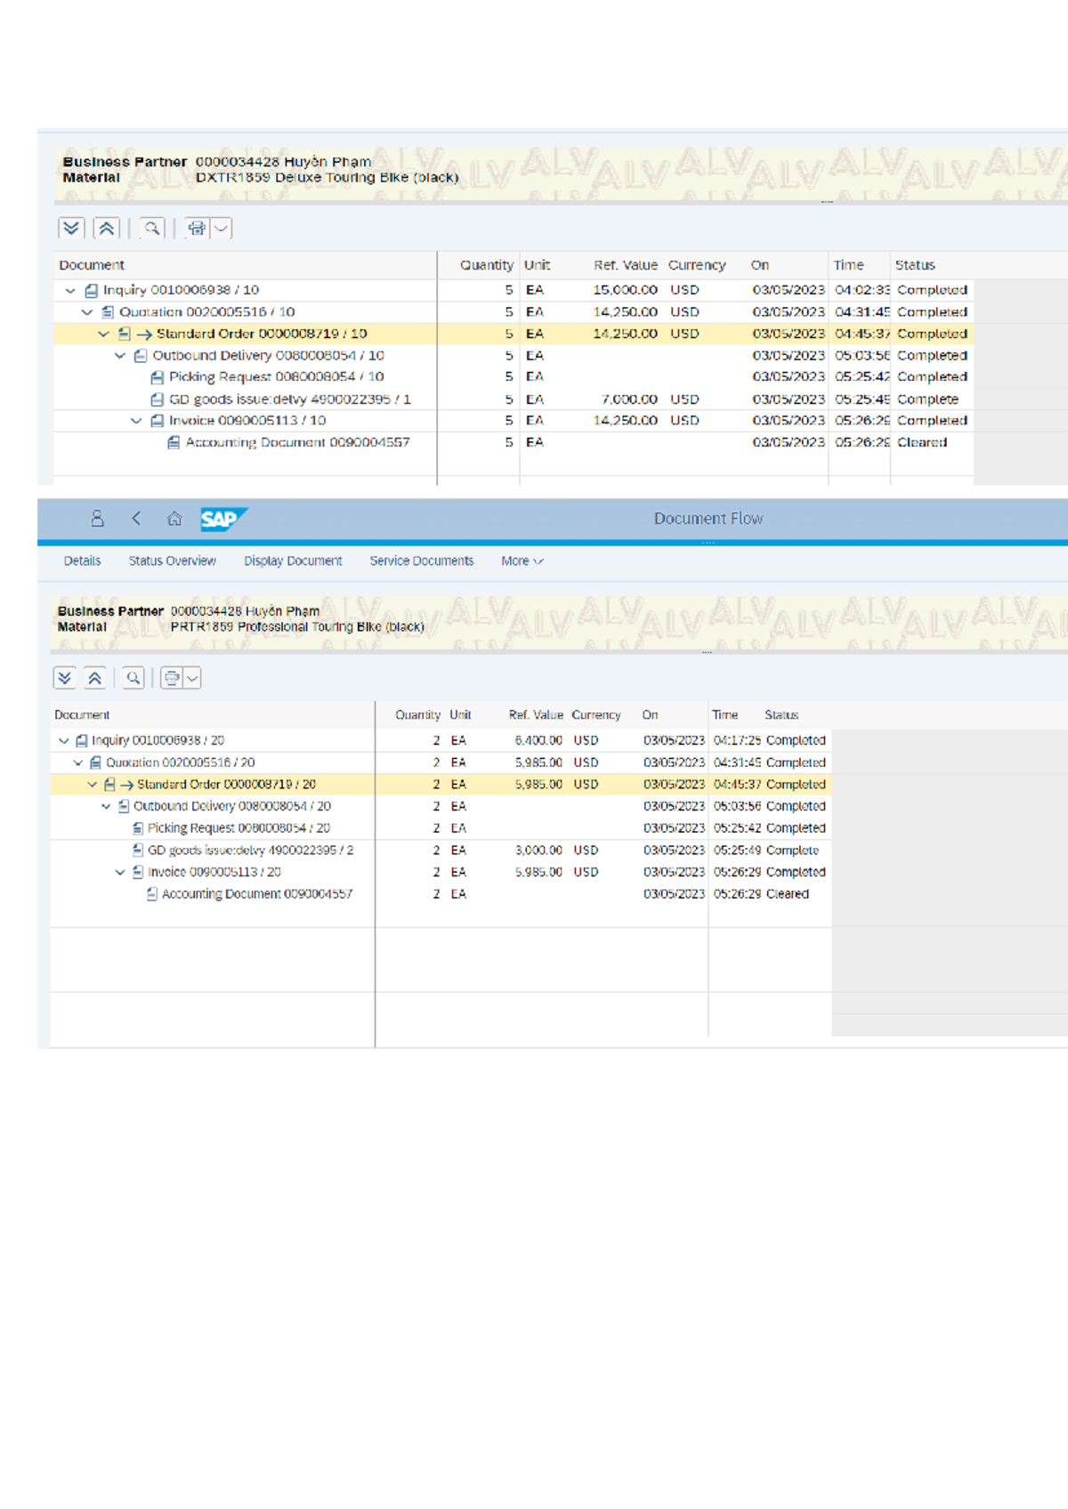Choose Display Document

(293, 561)
